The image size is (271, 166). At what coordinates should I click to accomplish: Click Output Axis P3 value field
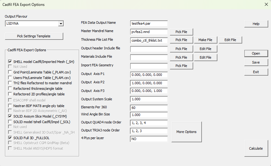click(x=149, y=91)
